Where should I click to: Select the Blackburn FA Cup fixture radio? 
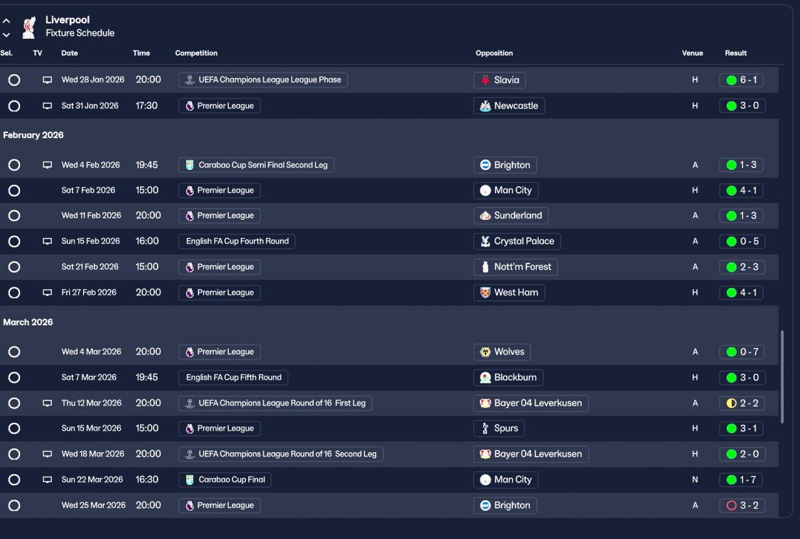point(14,377)
